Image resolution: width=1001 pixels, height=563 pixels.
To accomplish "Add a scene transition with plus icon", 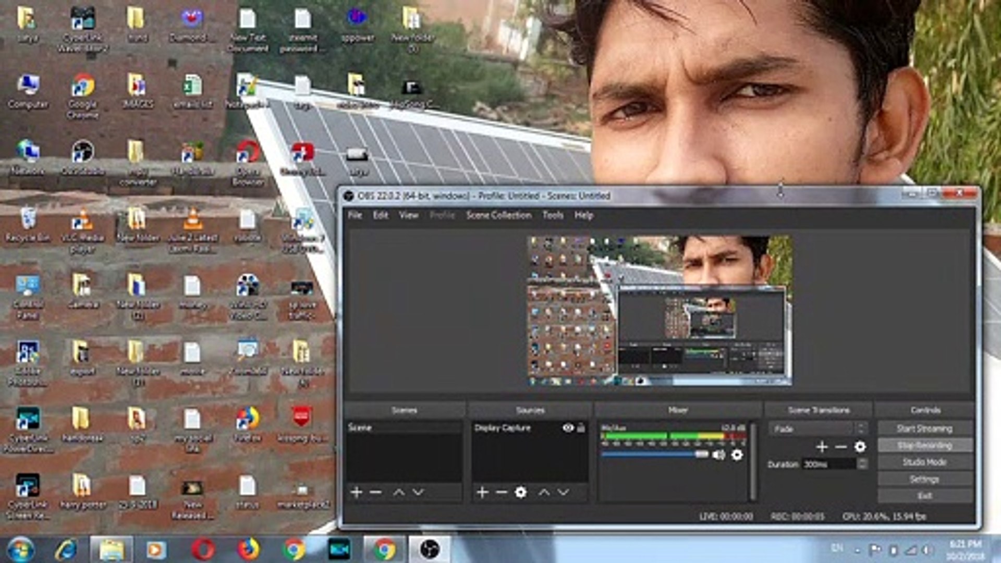I will (x=822, y=447).
